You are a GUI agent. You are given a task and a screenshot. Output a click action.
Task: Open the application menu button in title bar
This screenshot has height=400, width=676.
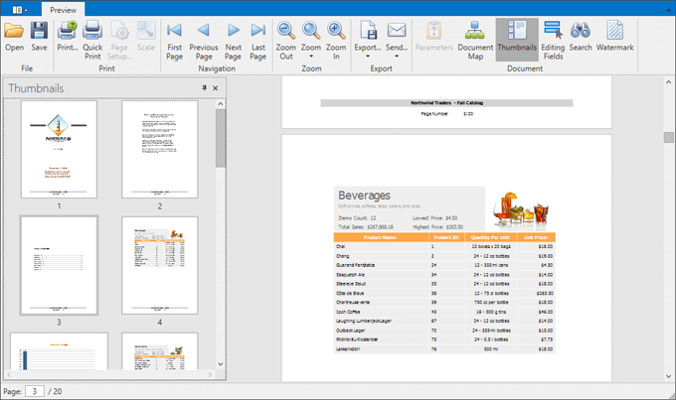[x=20, y=8]
